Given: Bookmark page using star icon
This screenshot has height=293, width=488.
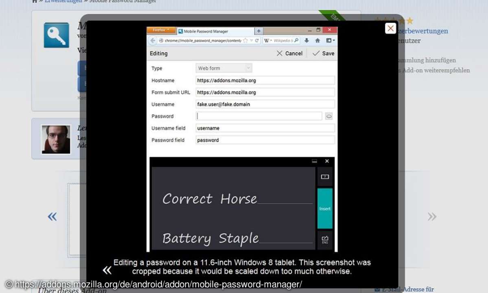Looking at the screenshot, I should click(245, 40).
